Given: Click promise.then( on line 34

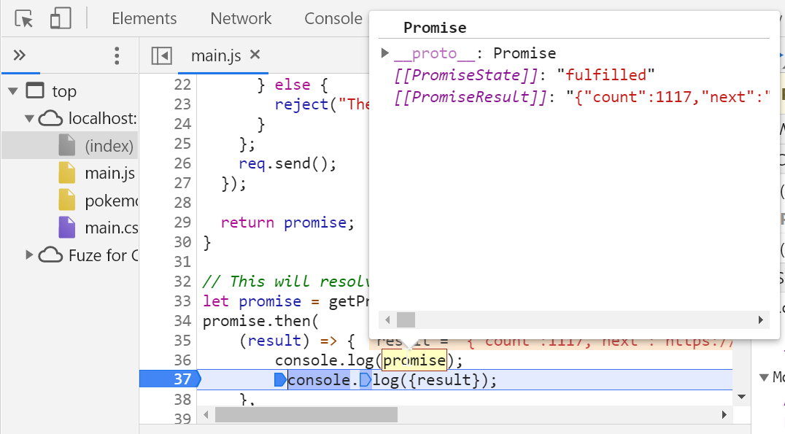Looking at the screenshot, I should coord(260,321).
